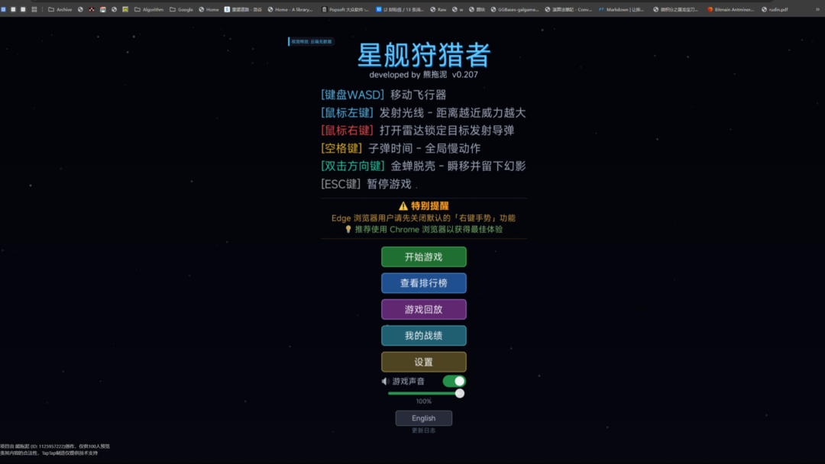This screenshot has height=464, width=825.
Task: Open 游戏回放 game replays
Action: [423, 310]
